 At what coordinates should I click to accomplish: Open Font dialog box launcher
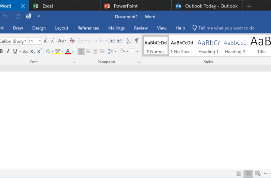point(74,62)
